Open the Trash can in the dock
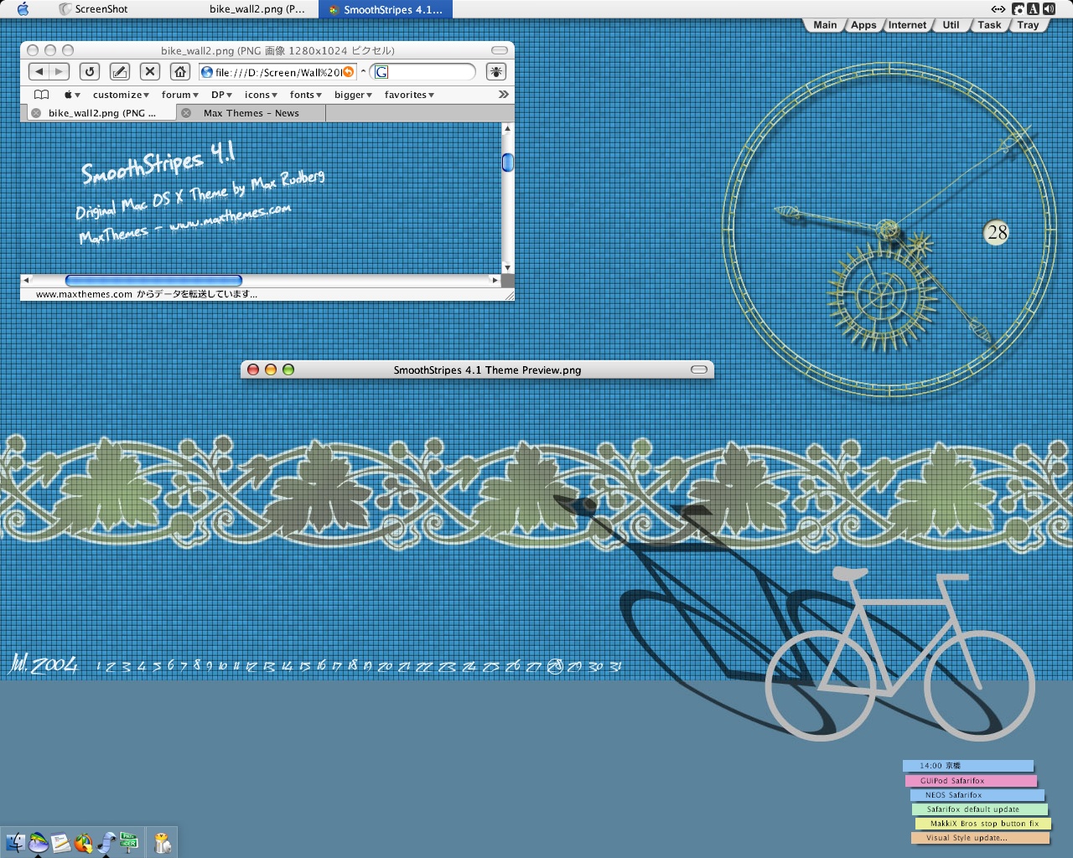 click(x=163, y=842)
